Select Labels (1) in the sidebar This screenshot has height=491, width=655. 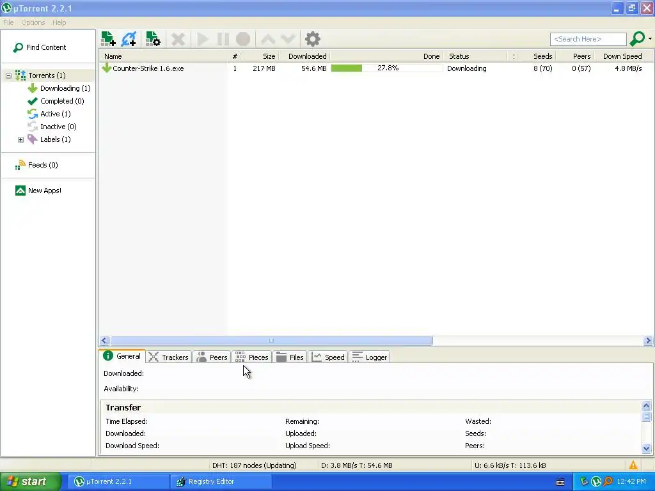(55, 139)
